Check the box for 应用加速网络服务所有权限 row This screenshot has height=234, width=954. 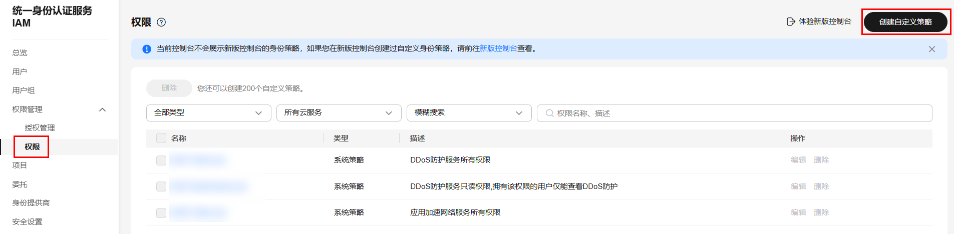coord(161,212)
